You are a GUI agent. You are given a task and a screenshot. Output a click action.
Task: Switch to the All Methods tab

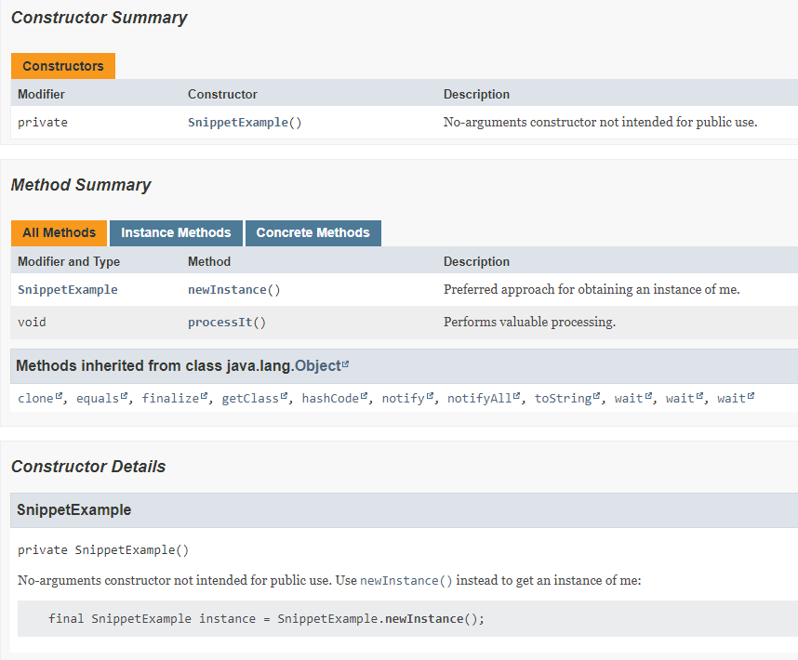point(60,232)
